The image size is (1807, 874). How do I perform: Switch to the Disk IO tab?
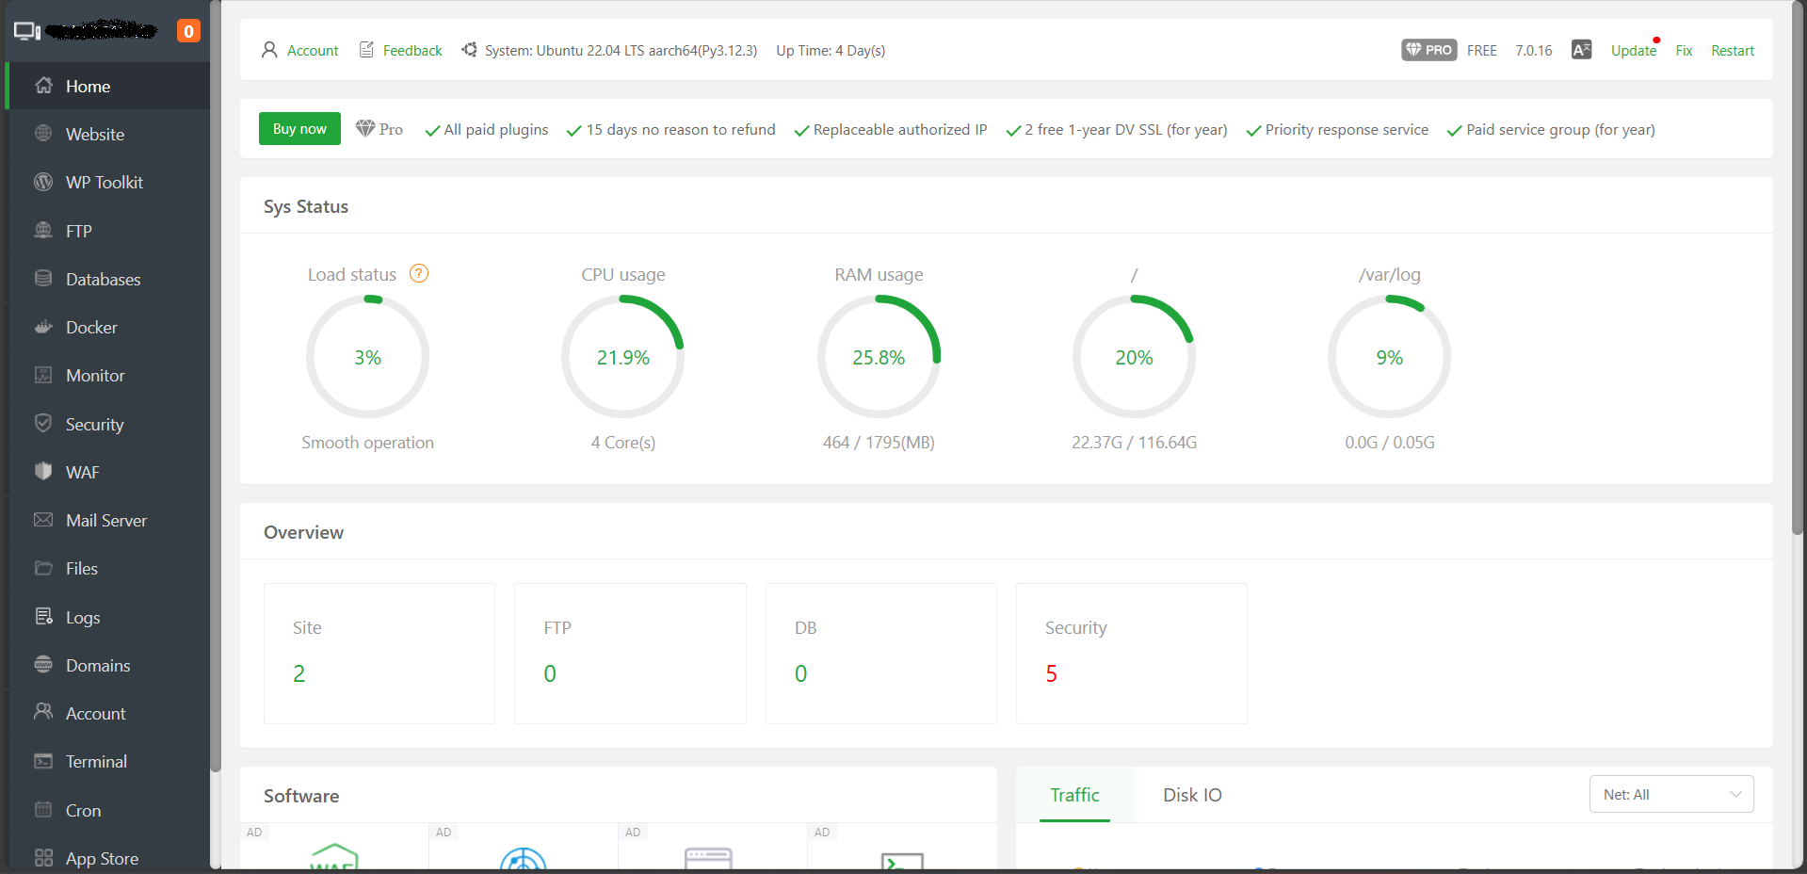click(x=1192, y=795)
